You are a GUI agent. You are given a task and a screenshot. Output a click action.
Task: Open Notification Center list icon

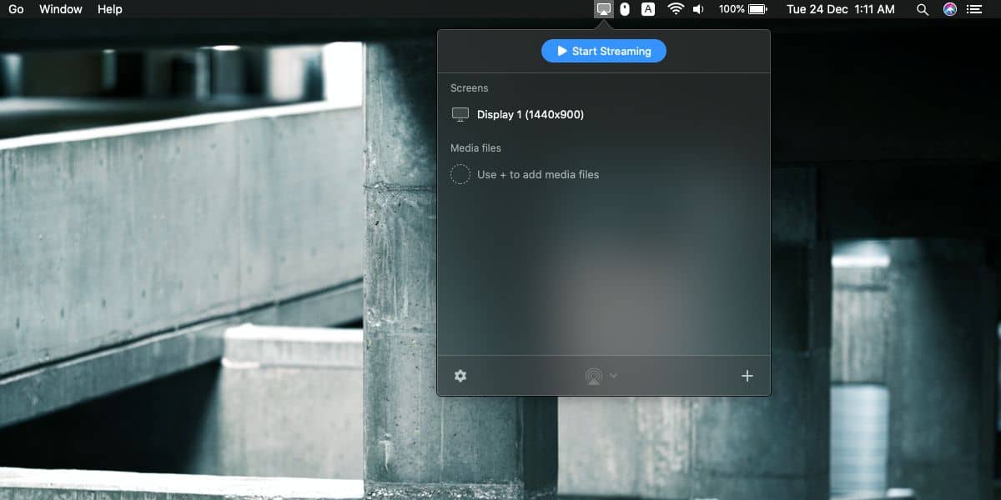pyautogui.click(x=975, y=9)
